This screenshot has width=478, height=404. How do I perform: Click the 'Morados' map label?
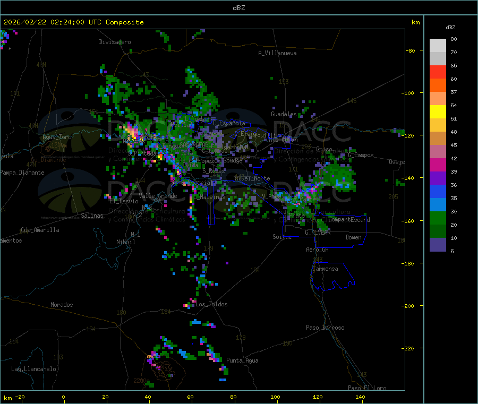pyautogui.click(x=62, y=305)
